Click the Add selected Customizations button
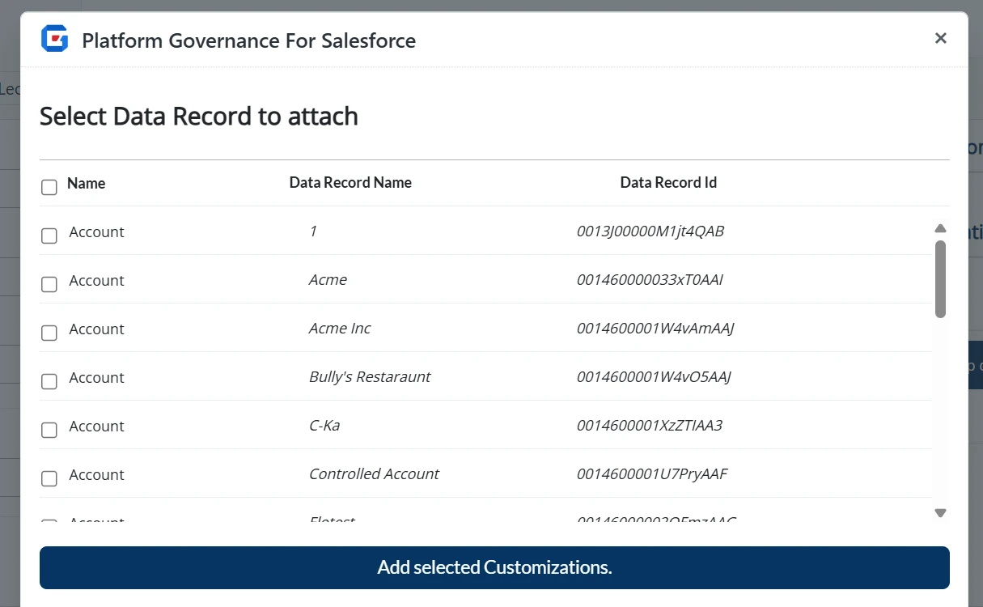This screenshot has width=983, height=607. coord(494,567)
